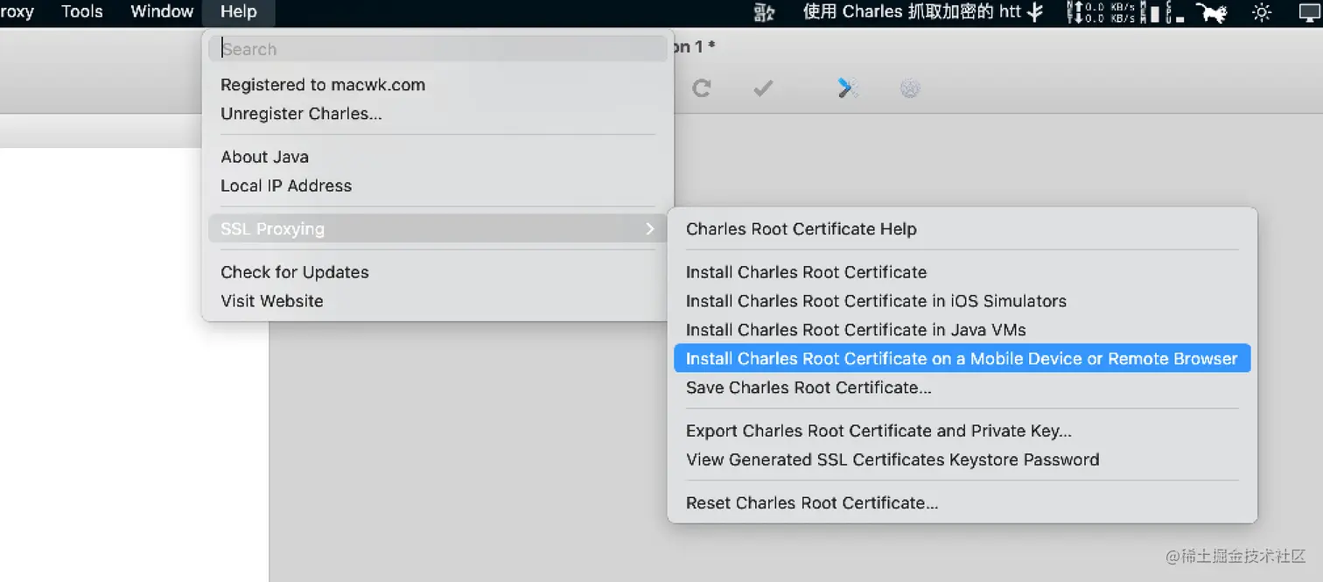Click the brightness sun menu bar icon
This screenshot has height=582, width=1323.
pos(1261,12)
